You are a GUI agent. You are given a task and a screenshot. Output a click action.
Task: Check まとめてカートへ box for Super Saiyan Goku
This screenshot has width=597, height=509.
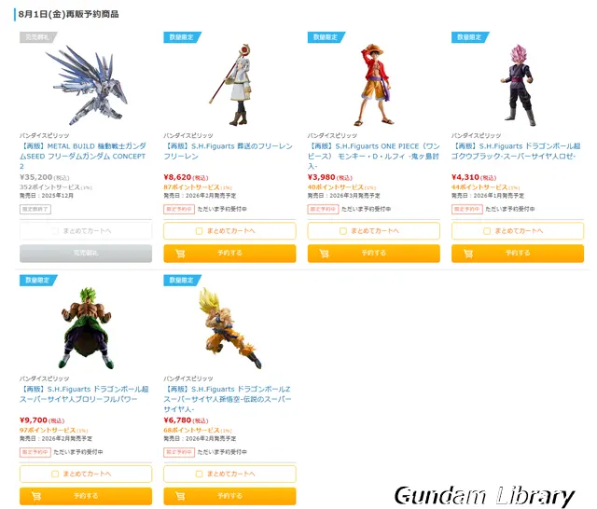pyautogui.click(x=199, y=474)
